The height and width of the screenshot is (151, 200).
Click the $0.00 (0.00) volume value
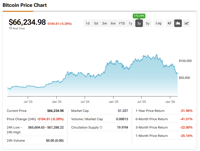(55, 141)
